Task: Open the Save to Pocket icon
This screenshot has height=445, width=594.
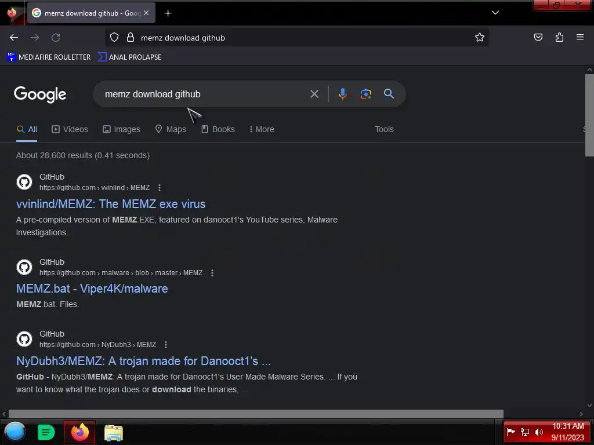Action: (x=538, y=38)
